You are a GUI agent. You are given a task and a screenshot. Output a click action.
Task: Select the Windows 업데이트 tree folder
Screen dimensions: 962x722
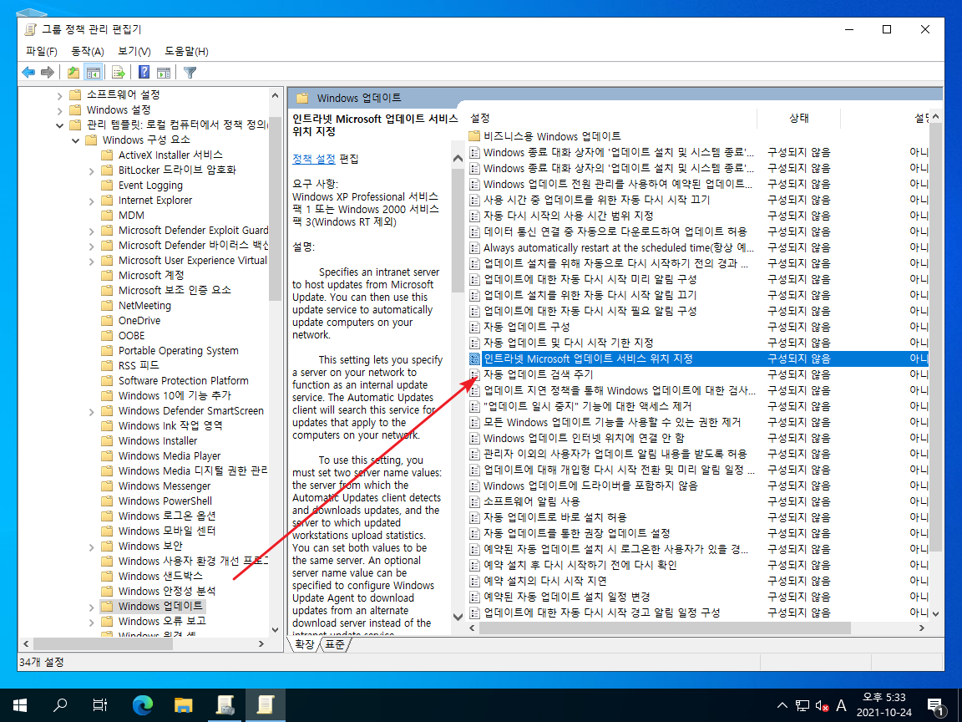click(160, 606)
